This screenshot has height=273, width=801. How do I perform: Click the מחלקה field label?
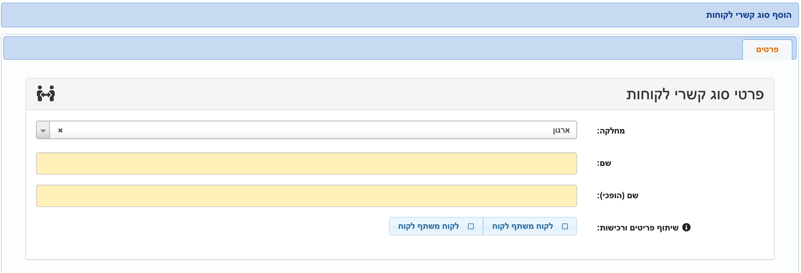point(611,131)
